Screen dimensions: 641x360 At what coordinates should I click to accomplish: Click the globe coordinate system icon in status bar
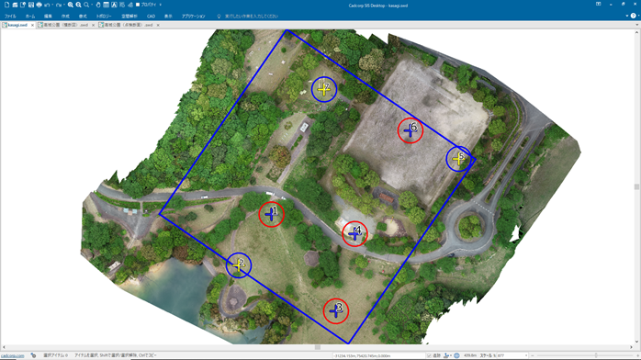tap(456, 355)
